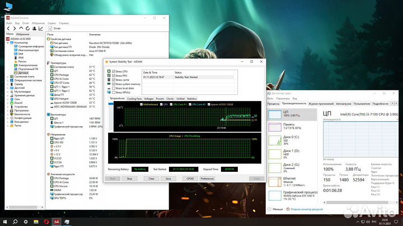The width and height of the screenshot is (403, 226).
Task: Switch to Cooling Fans tab
Action: 134,99
